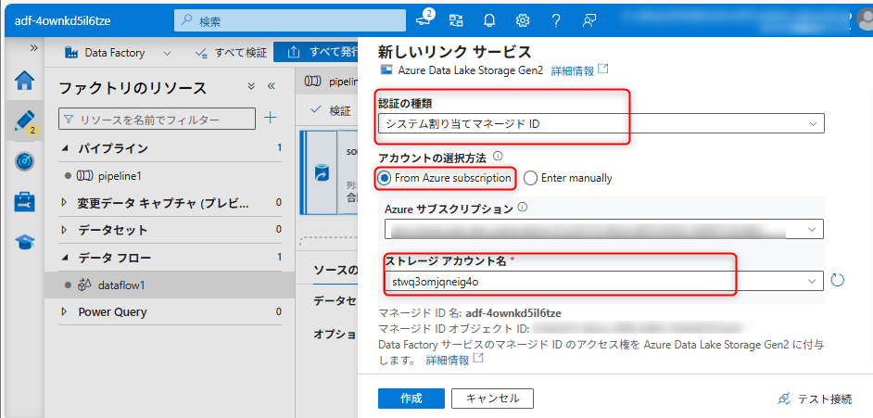Expand the データセット tree section
This screenshot has height=418, width=873.
64,230
